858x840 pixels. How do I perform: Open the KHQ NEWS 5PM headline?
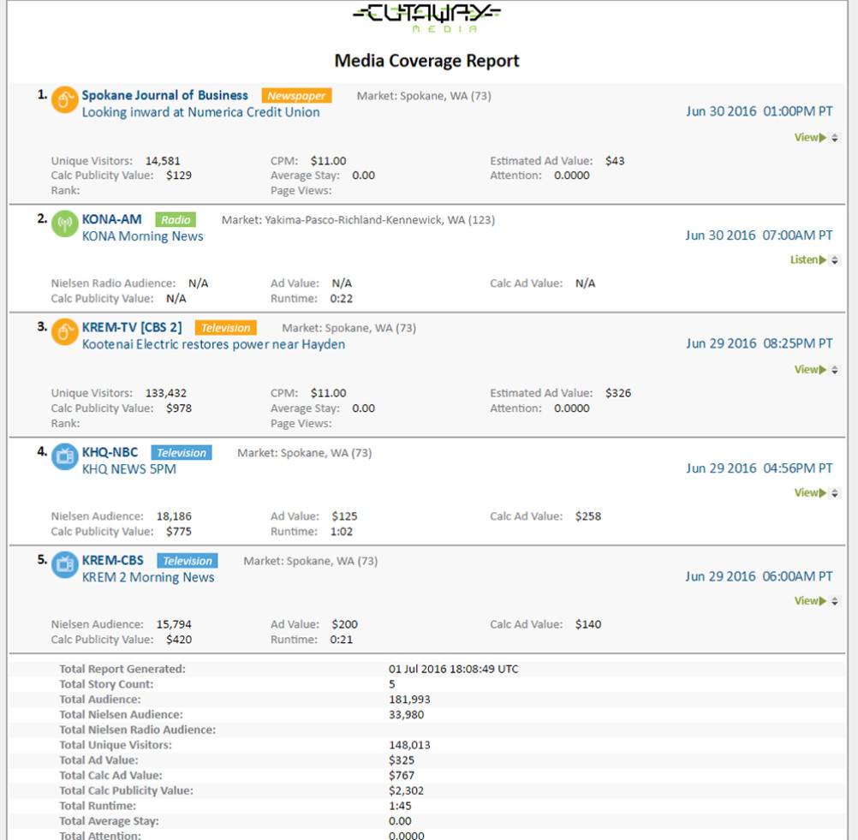(129, 469)
